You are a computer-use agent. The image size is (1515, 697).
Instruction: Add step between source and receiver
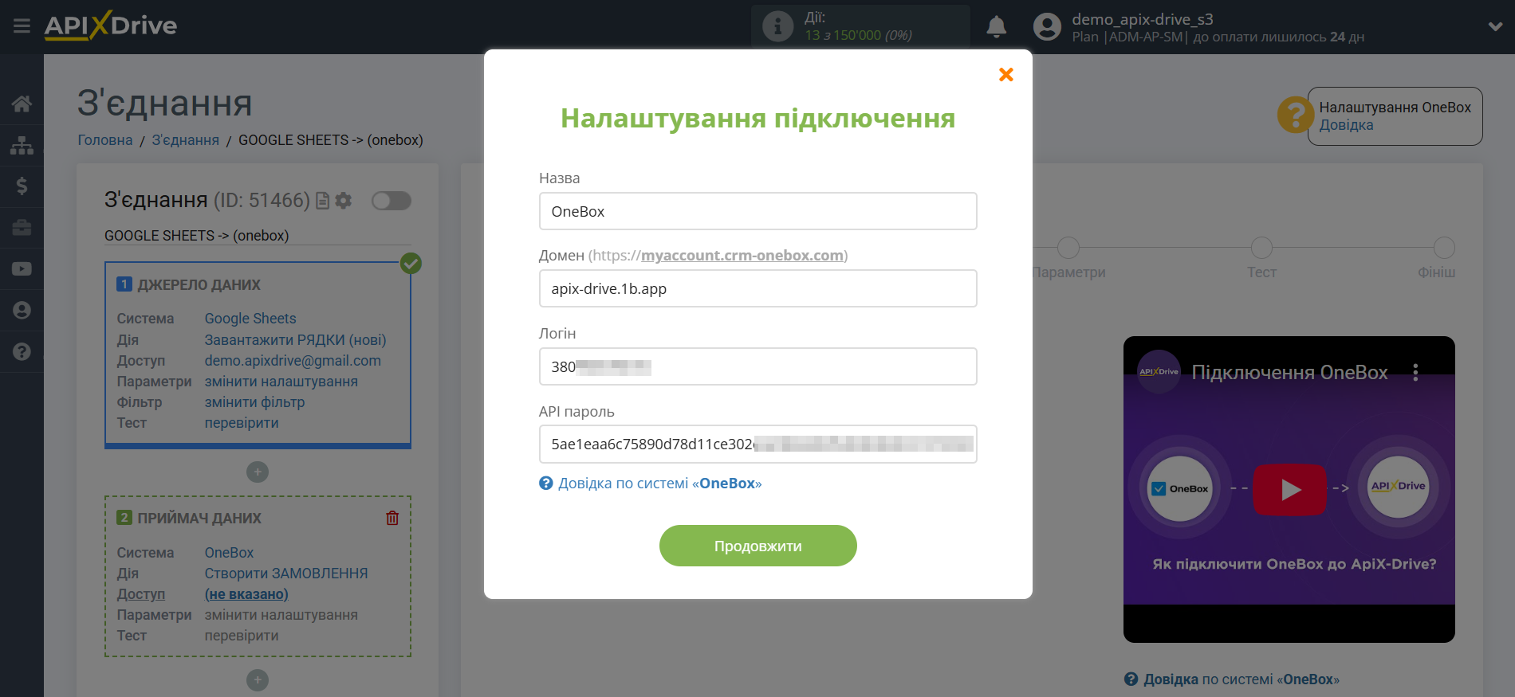click(x=258, y=472)
